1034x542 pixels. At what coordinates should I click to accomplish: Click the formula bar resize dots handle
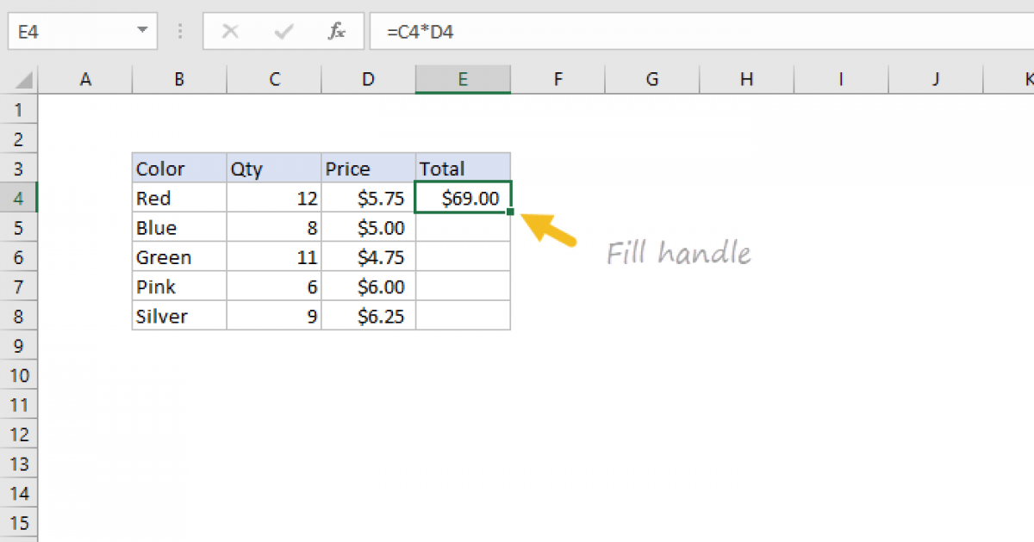point(180,32)
